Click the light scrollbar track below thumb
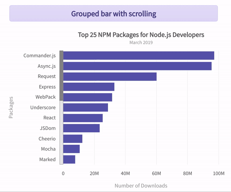This screenshot has height=192, width=231. (61, 133)
